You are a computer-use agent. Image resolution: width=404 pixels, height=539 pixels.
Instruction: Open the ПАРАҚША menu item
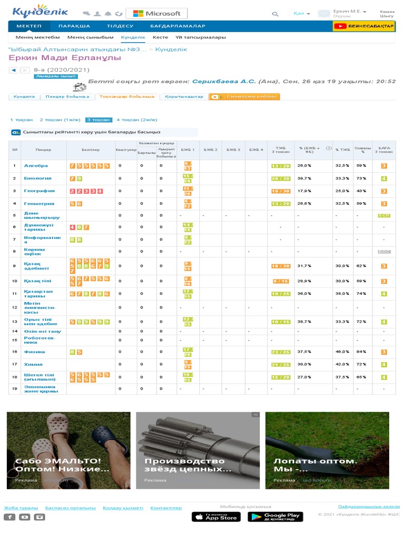point(74,26)
